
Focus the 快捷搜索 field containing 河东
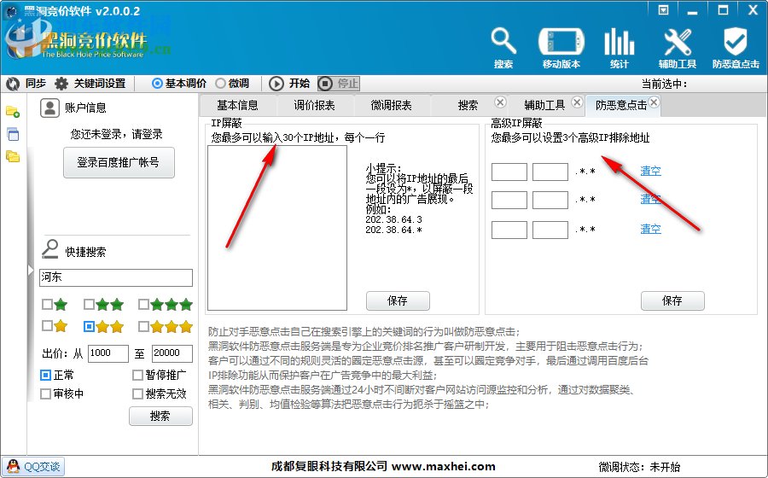116,277
